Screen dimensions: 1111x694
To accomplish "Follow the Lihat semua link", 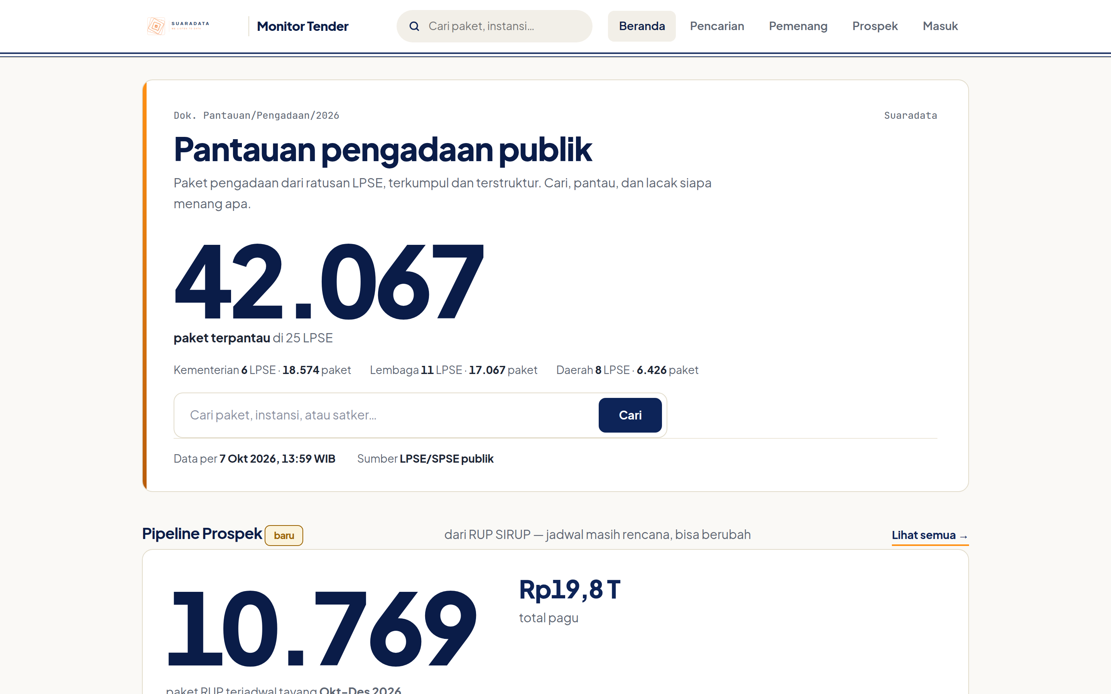I will pos(930,535).
